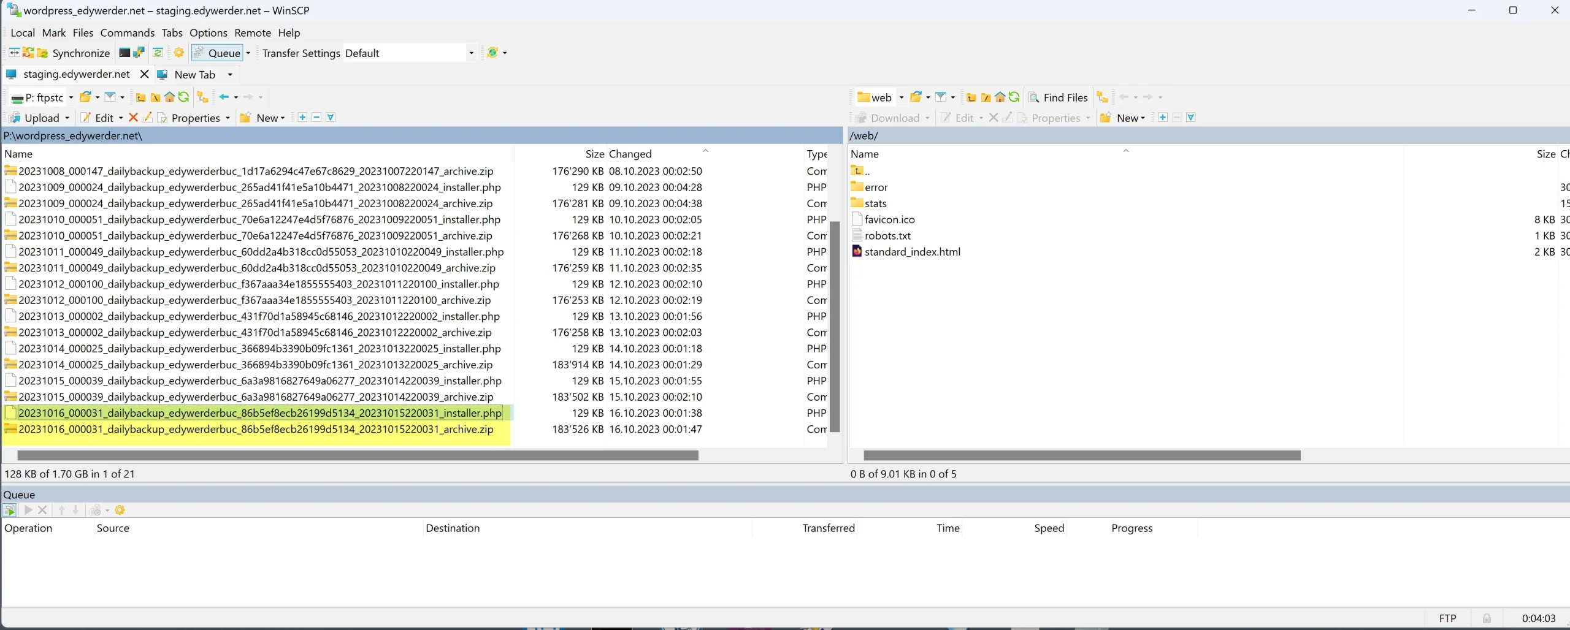Open queue settings via gear in Queue panel
This screenshot has height=630, width=1570.
coord(120,509)
